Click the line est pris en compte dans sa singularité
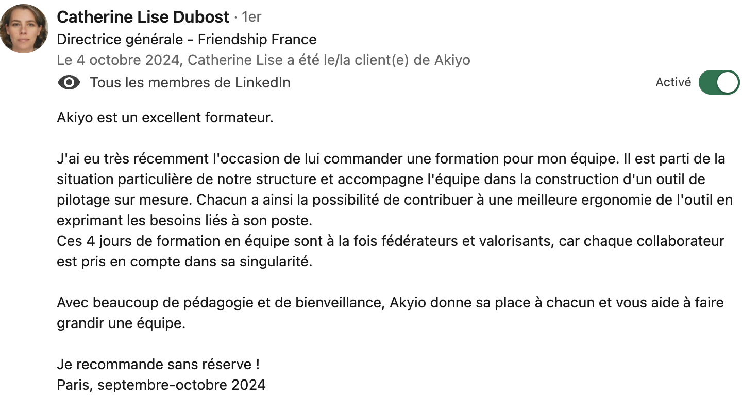The width and height of the screenshot is (742, 398). [184, 262]
